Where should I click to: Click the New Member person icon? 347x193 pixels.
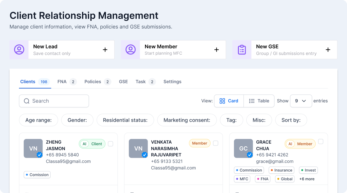pyautogui.click(x=130, y=50)
